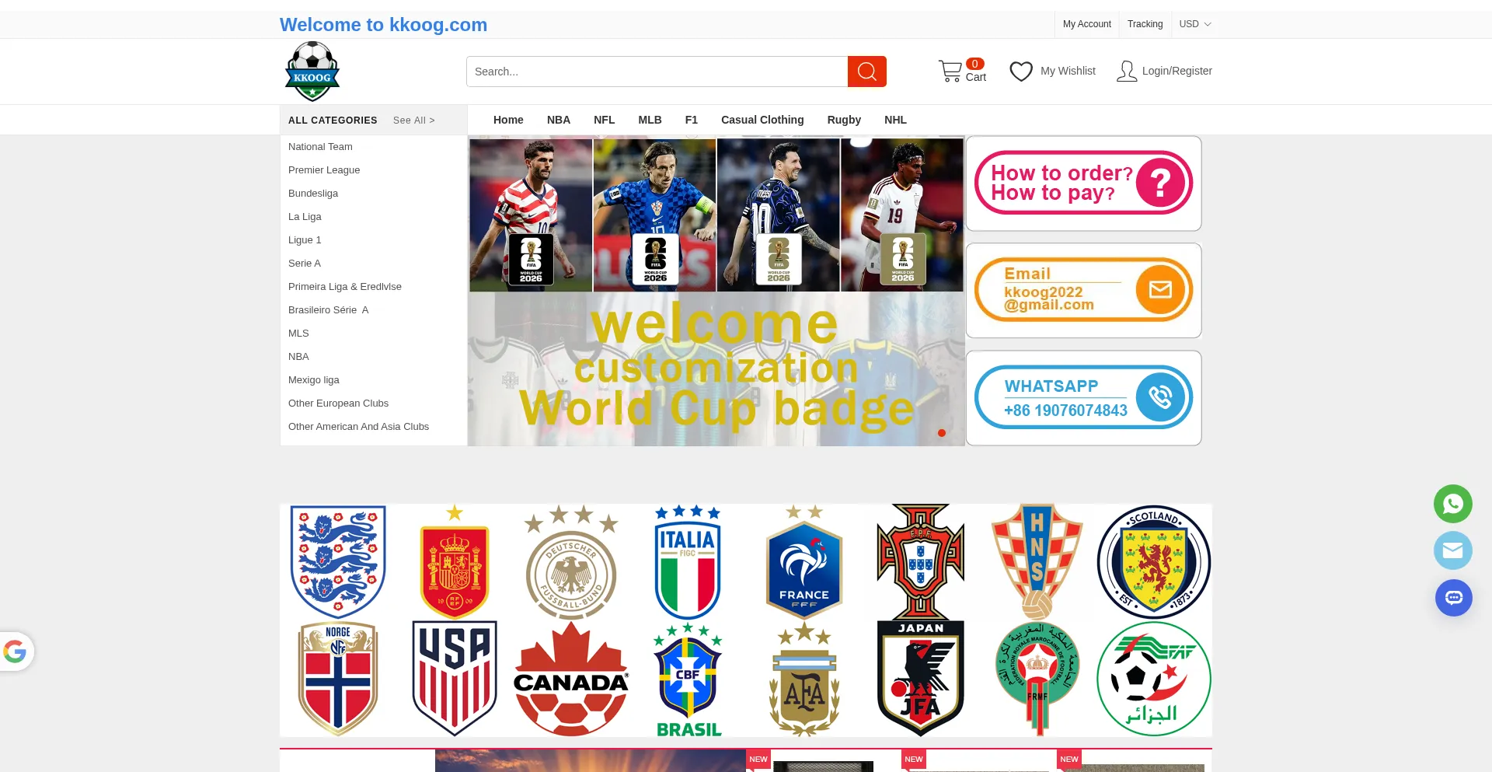This screenshot has height=772, width=1492.
Task: Click the Email kkoog2022@gmail.com banner
Action: [1083, 291]
